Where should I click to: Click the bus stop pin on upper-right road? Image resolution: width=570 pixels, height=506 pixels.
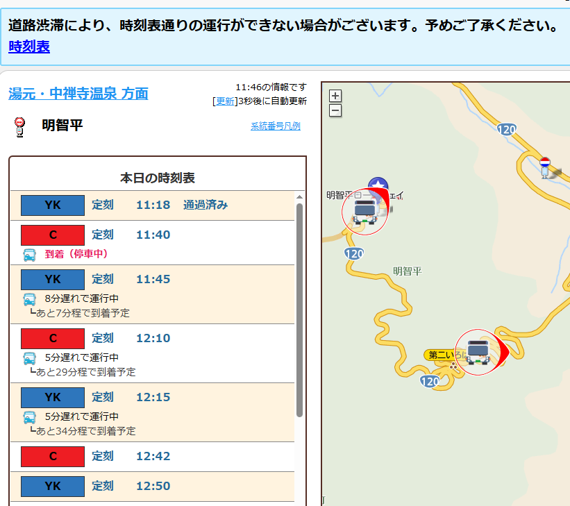(545, 166)
